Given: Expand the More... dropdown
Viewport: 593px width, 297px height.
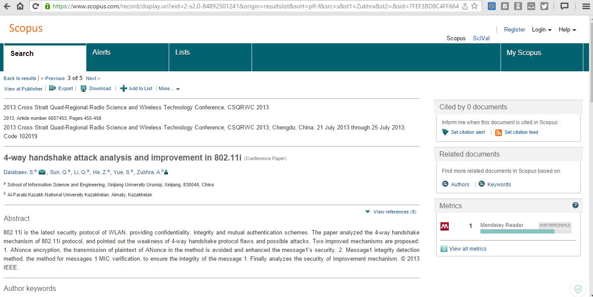Looking at the screenshot, I should click(169, 89).
